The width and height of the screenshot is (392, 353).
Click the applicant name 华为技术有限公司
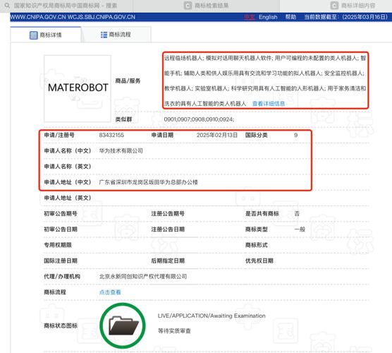pos(121,150)
